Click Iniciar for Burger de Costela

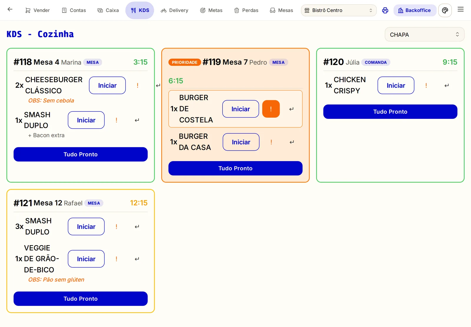coord(241,109)
